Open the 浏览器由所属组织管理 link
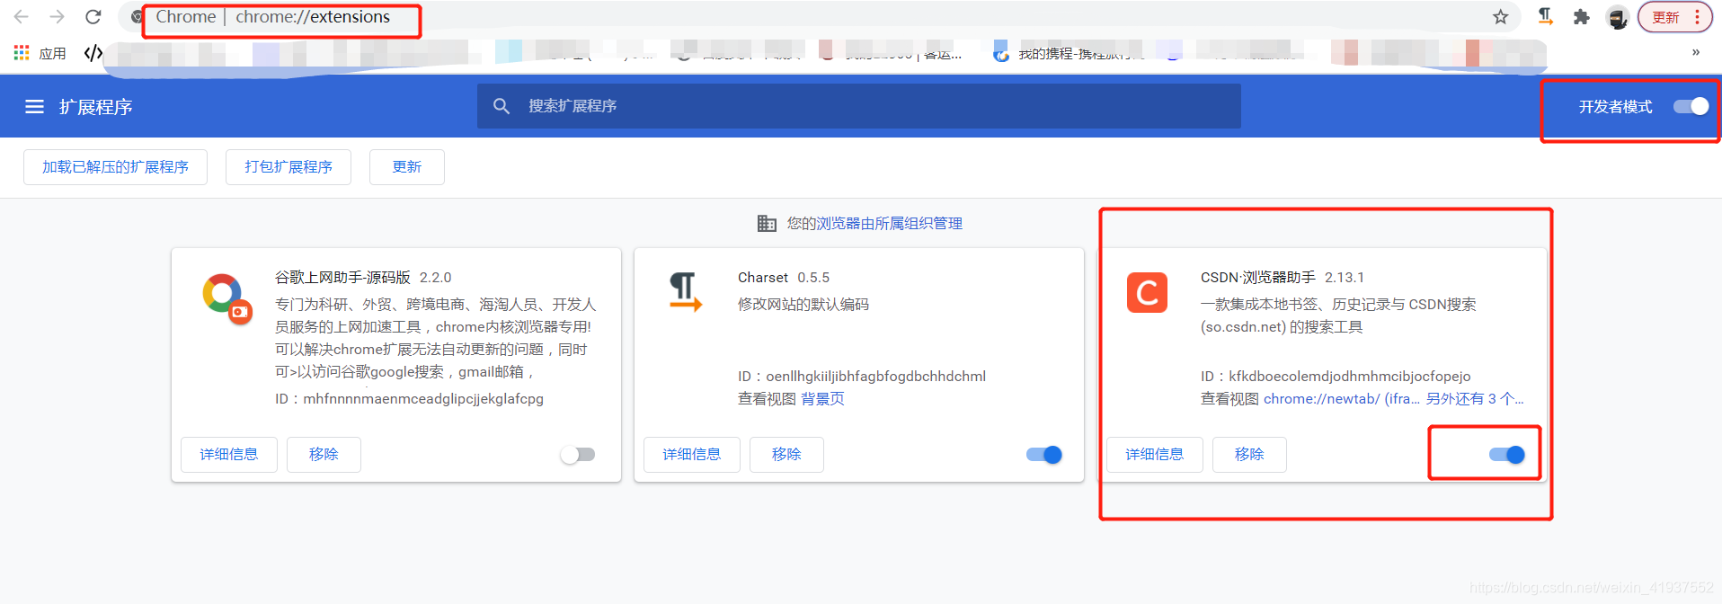The width and height of the screenshot is (1722, 604). point(889,224)
